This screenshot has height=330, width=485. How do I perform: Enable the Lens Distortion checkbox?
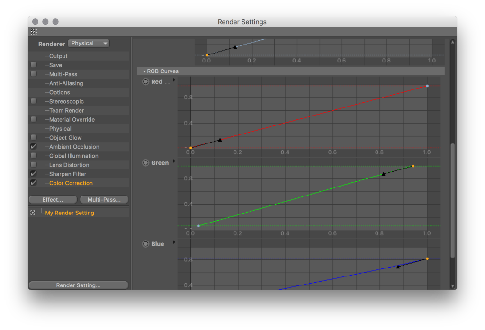(x=34, y=165)
